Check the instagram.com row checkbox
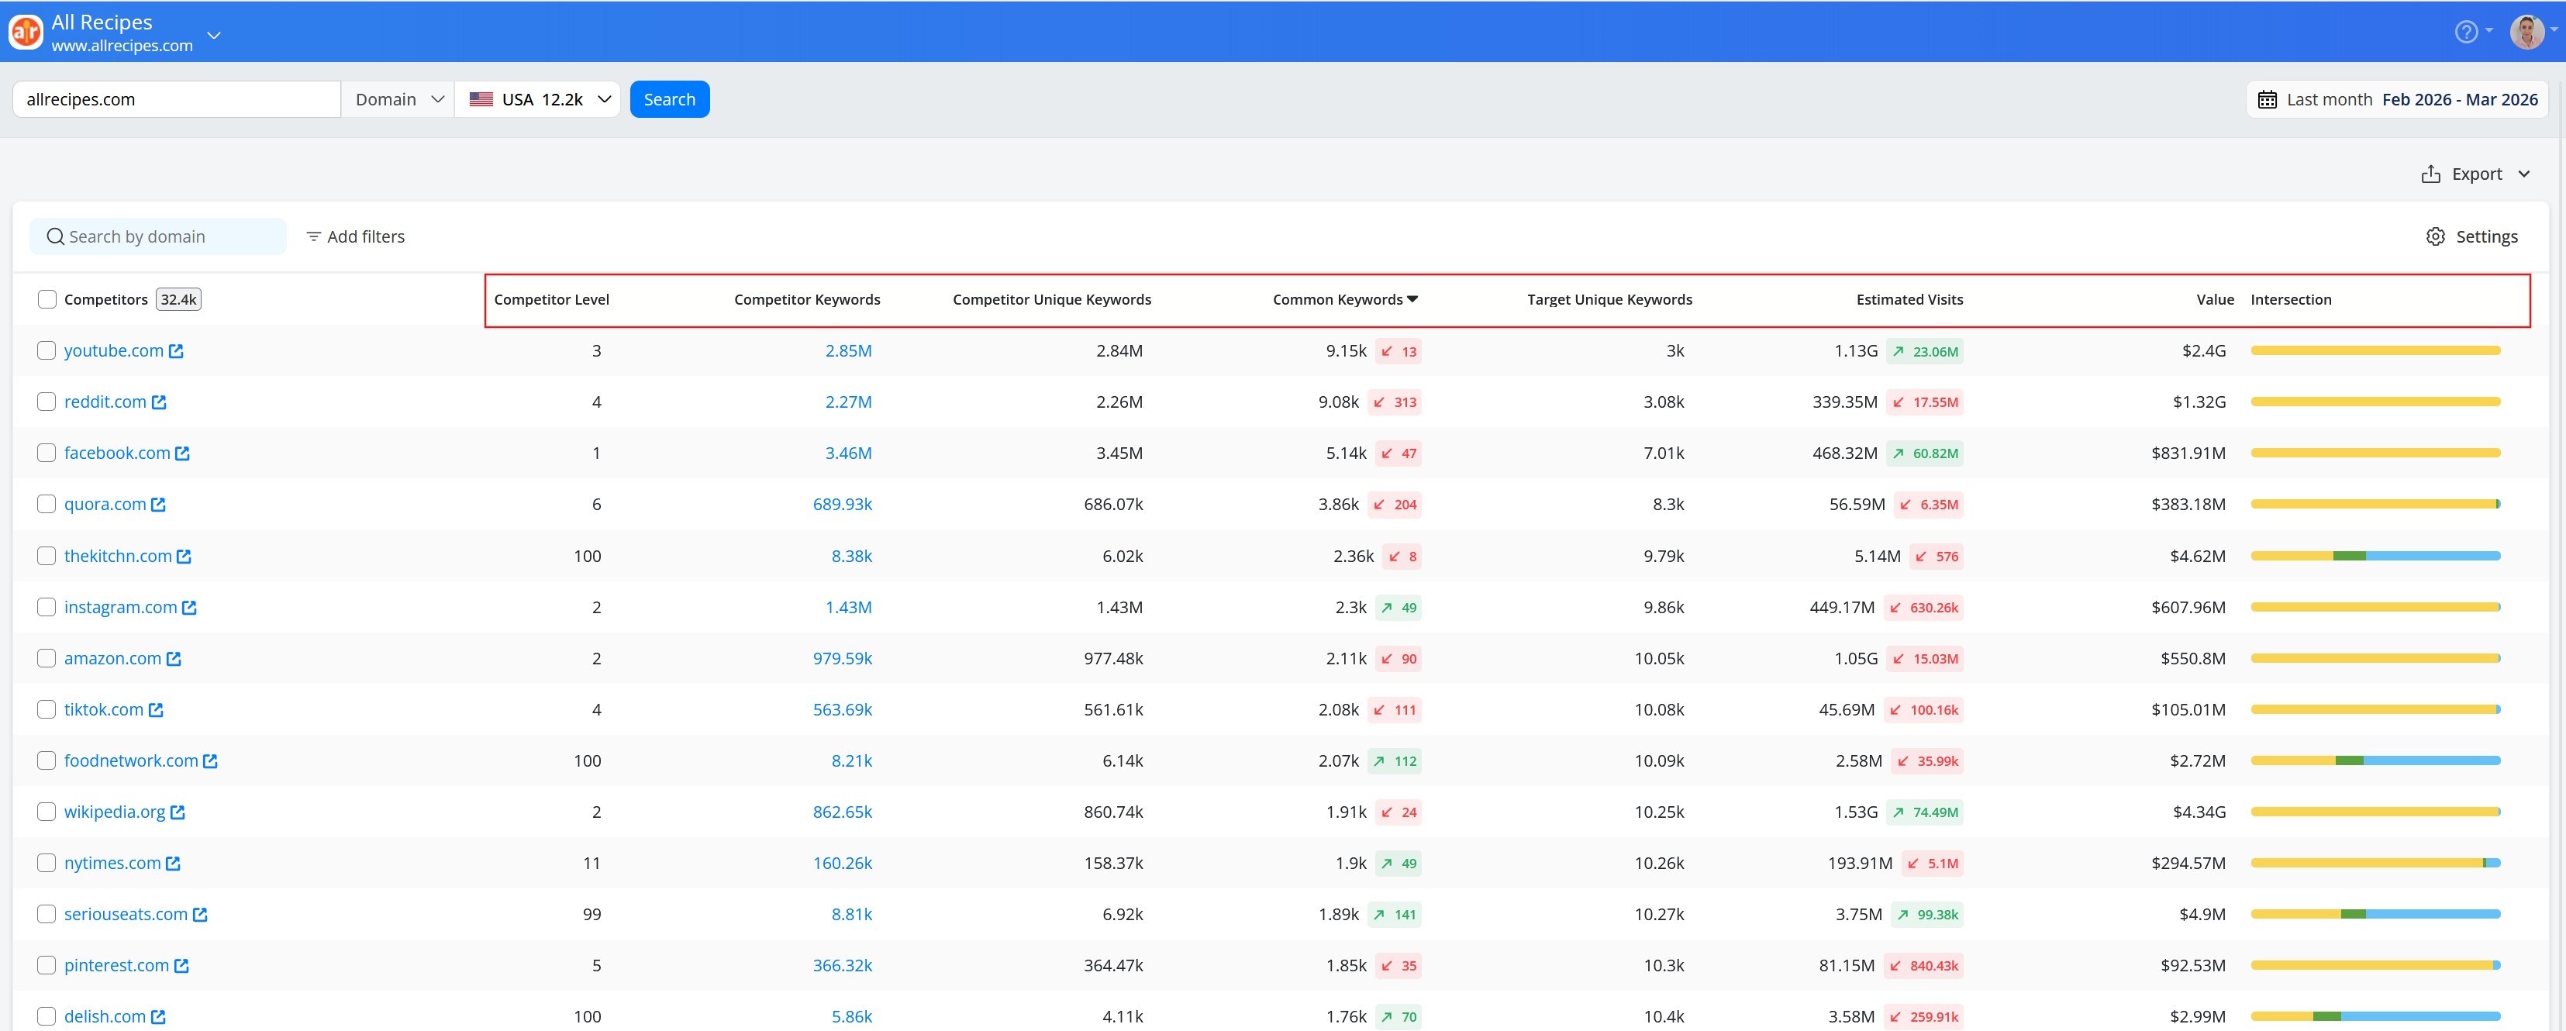The image size is (2566, 1031). (46, 607)
